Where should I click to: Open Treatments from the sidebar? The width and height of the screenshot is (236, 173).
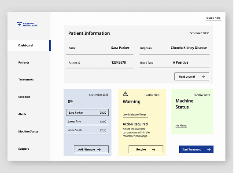(26, 79)
